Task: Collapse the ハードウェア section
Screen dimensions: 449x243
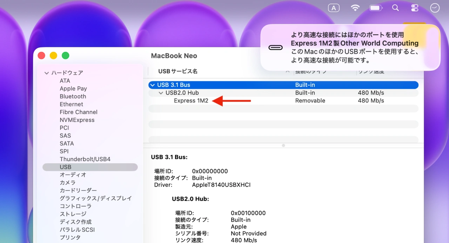Action: point(47,73)
